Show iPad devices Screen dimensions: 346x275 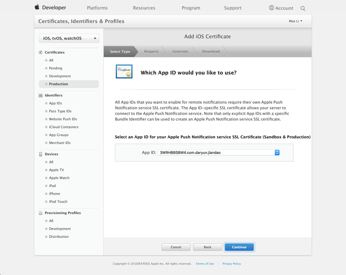click(x=52, y=186)
